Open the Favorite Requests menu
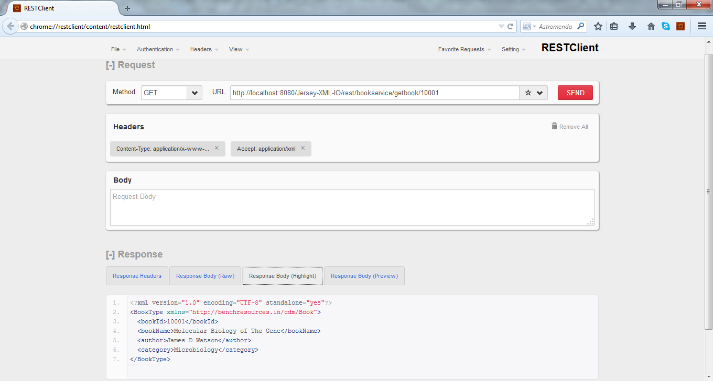The width and height of the screenshot is (713, 381). (464, 49)
